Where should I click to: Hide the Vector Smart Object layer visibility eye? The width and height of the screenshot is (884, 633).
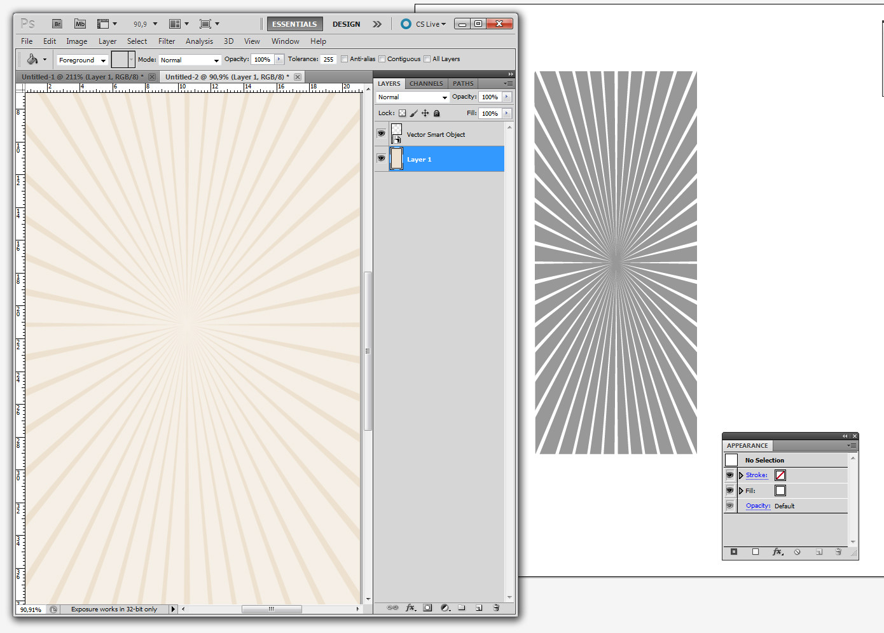(381, 134)
